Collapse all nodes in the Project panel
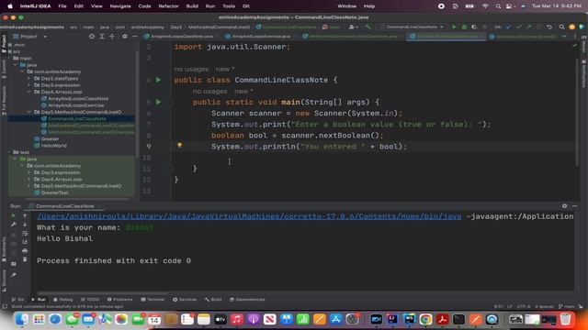 (112, 37)
